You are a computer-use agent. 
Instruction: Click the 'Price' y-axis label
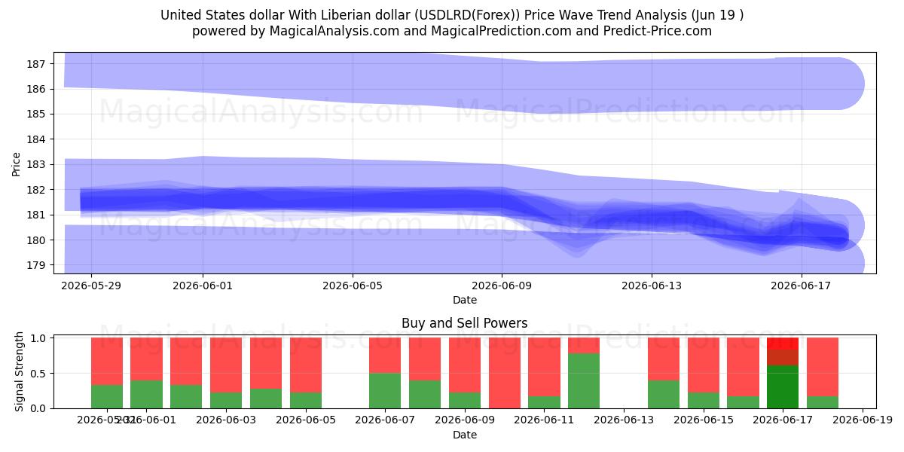click(x=17, y=163)
